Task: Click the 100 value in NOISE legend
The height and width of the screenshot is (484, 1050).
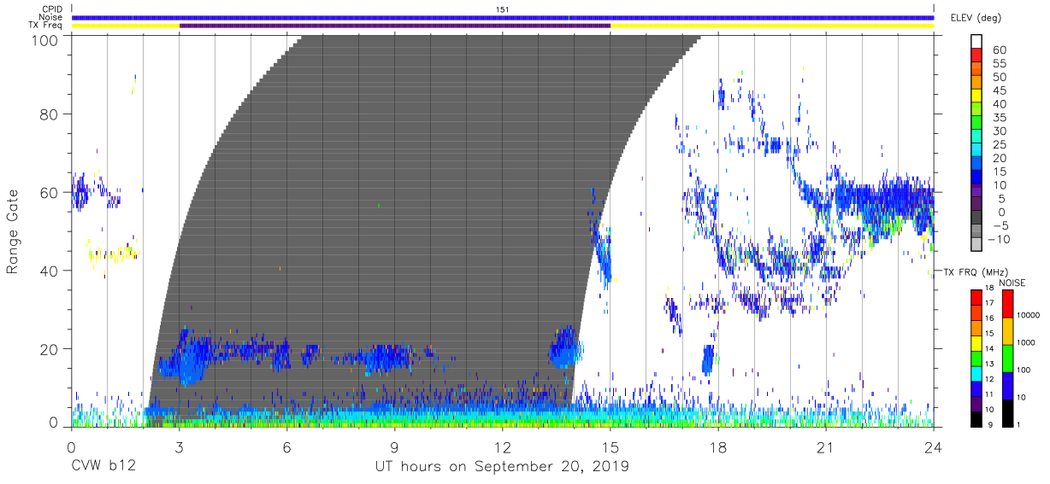Action: tap(1024, 370)
